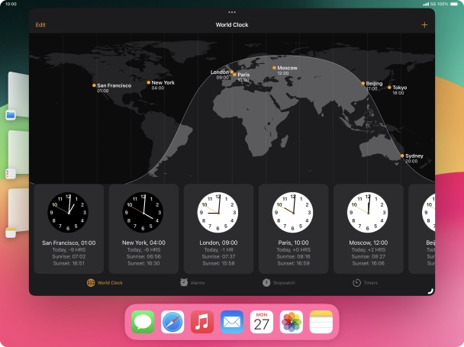Tap the Moscow marker on map
Image resolution: width=464 pixels, height=347 pixels.
(x=274, y=68)
